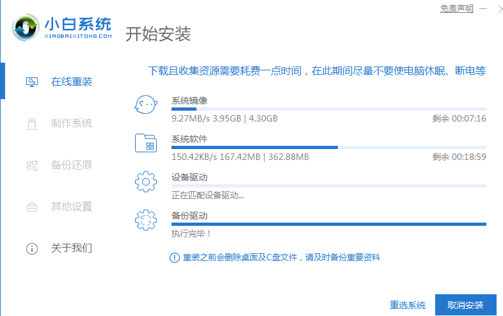This screenshot has width=503, height=316.
Task: Click the 系统软件 folder icon
Action: click(146, 143)
